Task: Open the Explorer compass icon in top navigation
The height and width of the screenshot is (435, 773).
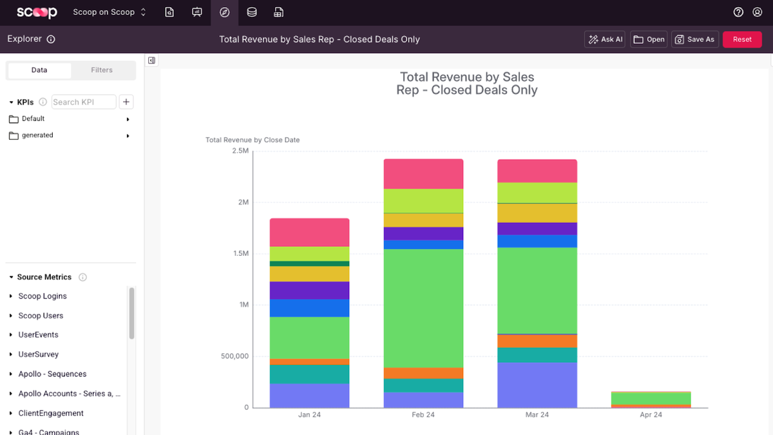Action: tap(224, 12)
